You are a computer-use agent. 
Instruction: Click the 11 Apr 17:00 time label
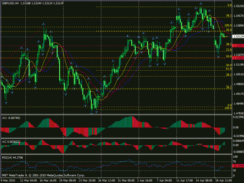185,181
